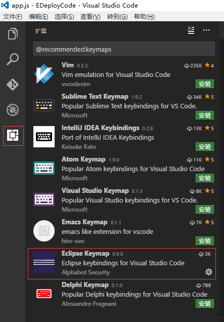Click the VS Code logo in title bar
The image size is (224, 322).
click(x=5, y=5)
